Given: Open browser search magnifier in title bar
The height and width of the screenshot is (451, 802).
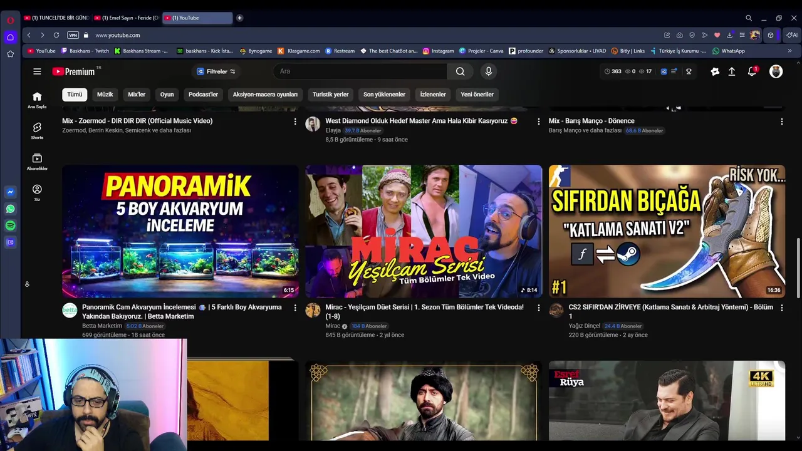Looking at the screenshot, I should pos(749,18).
